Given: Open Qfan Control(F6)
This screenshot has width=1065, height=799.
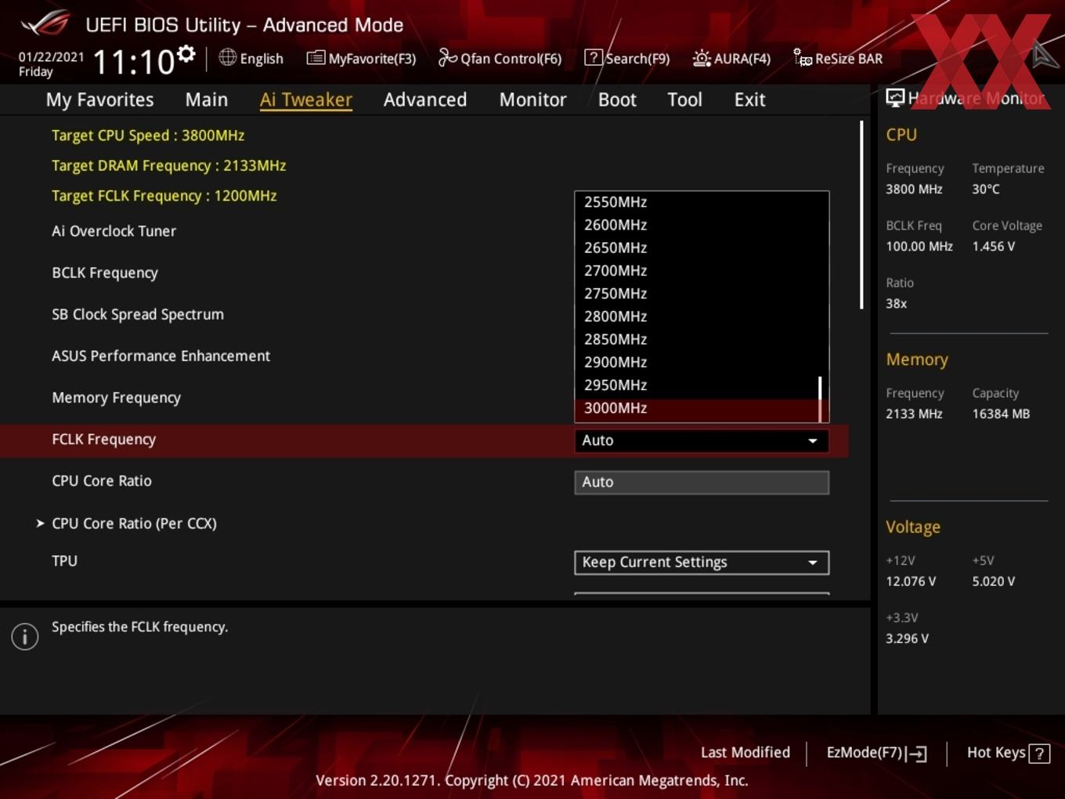Looking at the screenshot, I should 500,58.
